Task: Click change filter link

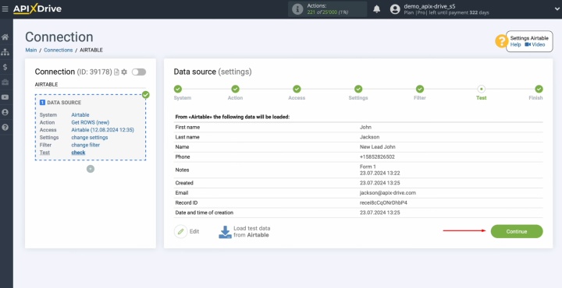Action: pyautogui.click(x=86, y=145)
